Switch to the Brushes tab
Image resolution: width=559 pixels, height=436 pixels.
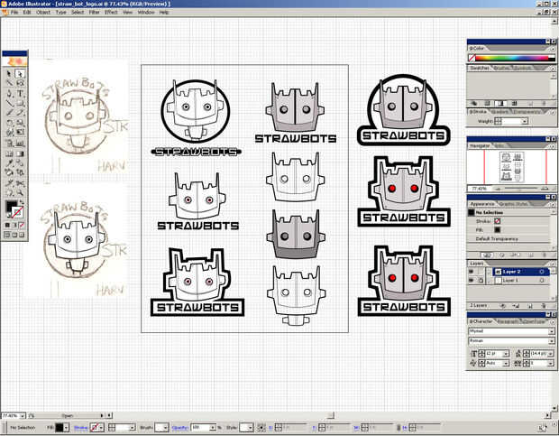pos(501,68)
